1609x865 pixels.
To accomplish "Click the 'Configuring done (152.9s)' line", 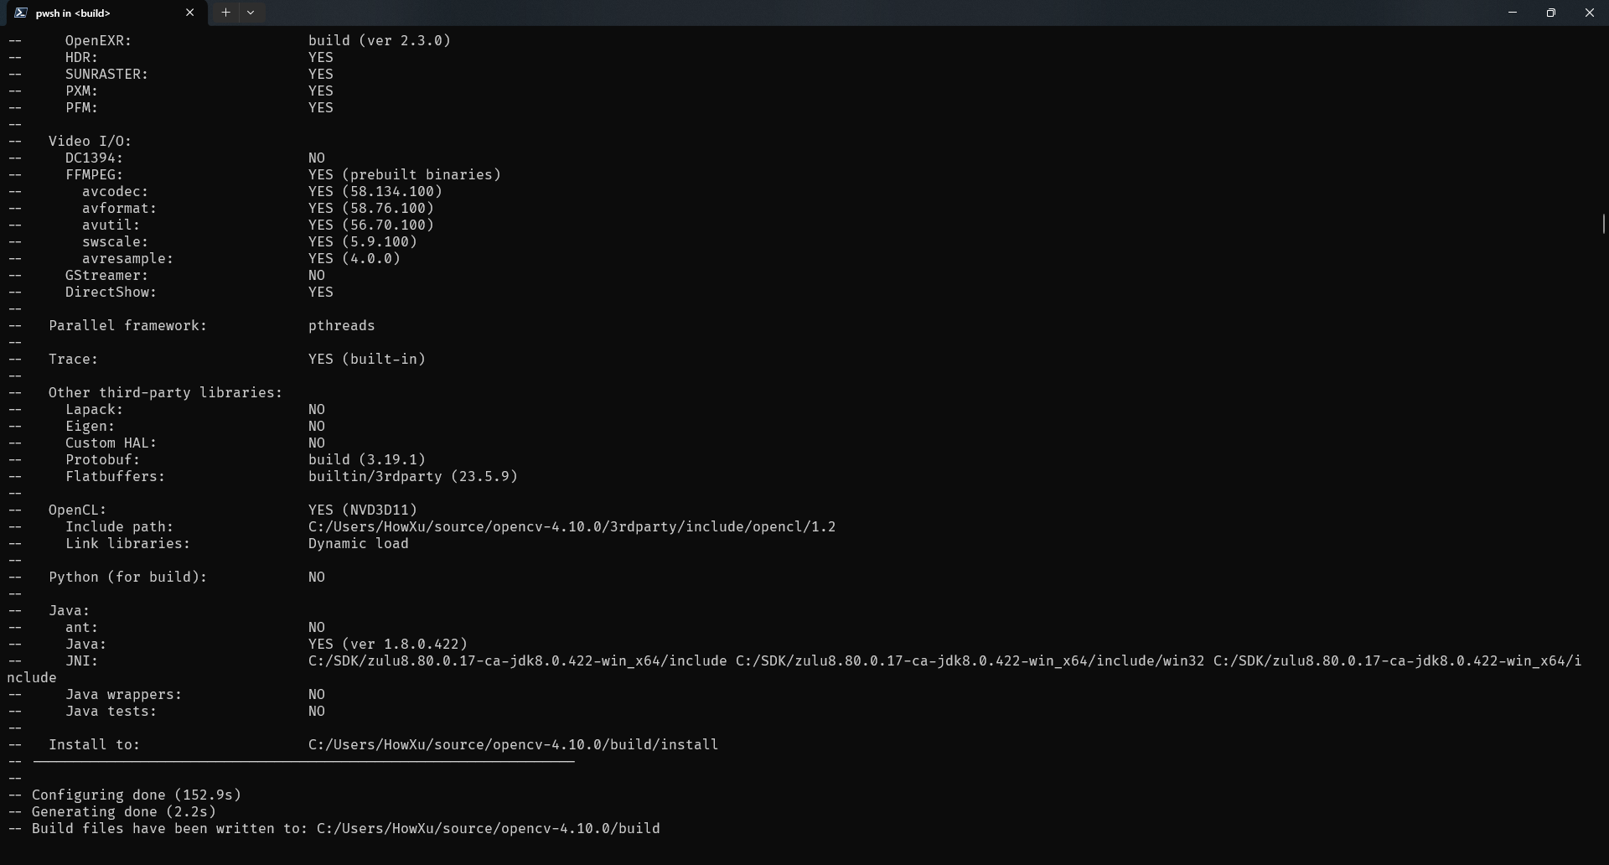I will pos(136,795).
